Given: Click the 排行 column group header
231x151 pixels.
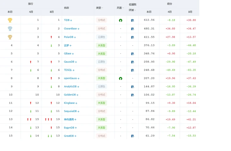Looking at the screenshot, I should click(x=31, y=4).
